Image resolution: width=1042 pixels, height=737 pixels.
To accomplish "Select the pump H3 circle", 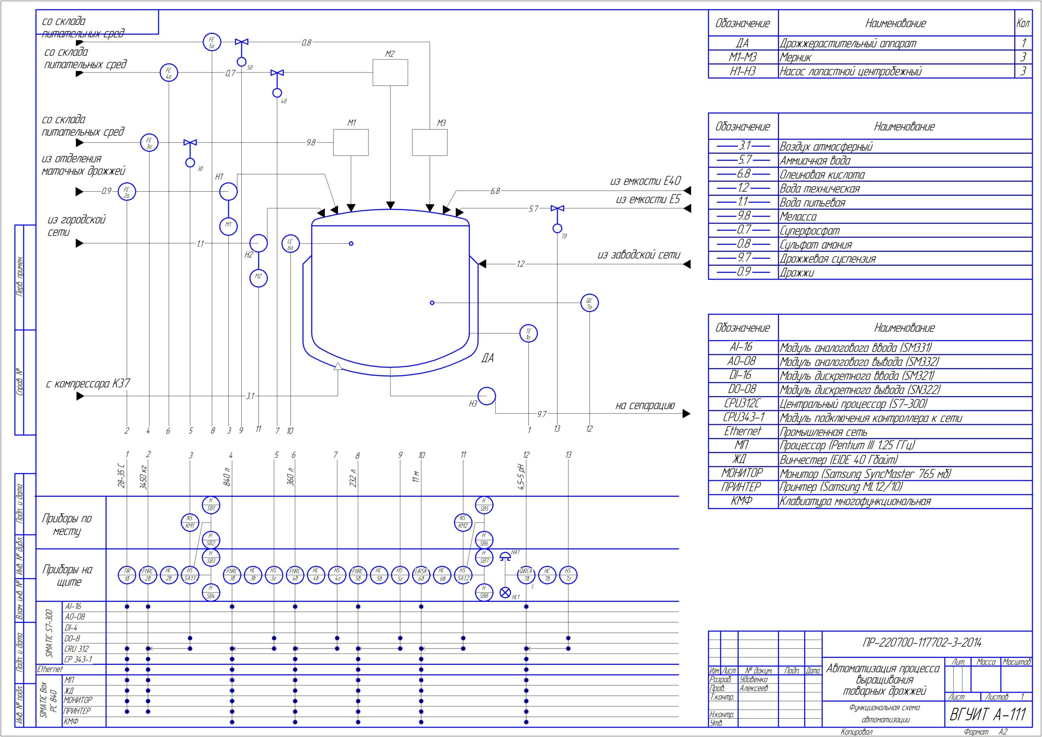I will 486,396.
